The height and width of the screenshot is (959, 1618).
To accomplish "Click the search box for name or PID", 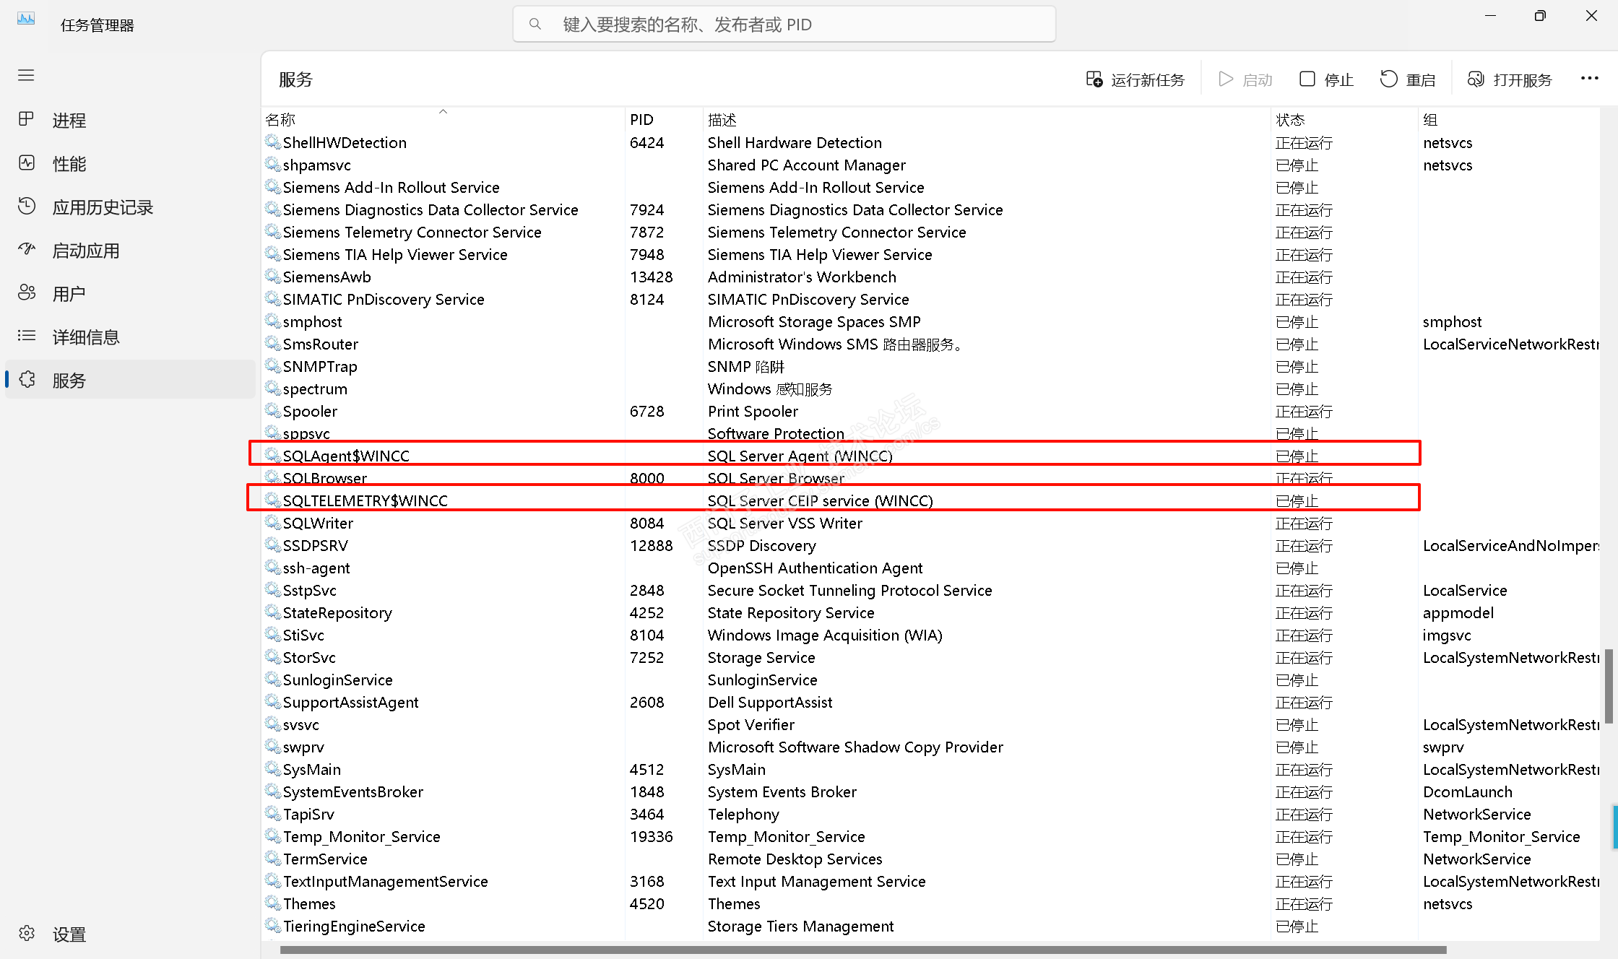I will tap(784, 25).
